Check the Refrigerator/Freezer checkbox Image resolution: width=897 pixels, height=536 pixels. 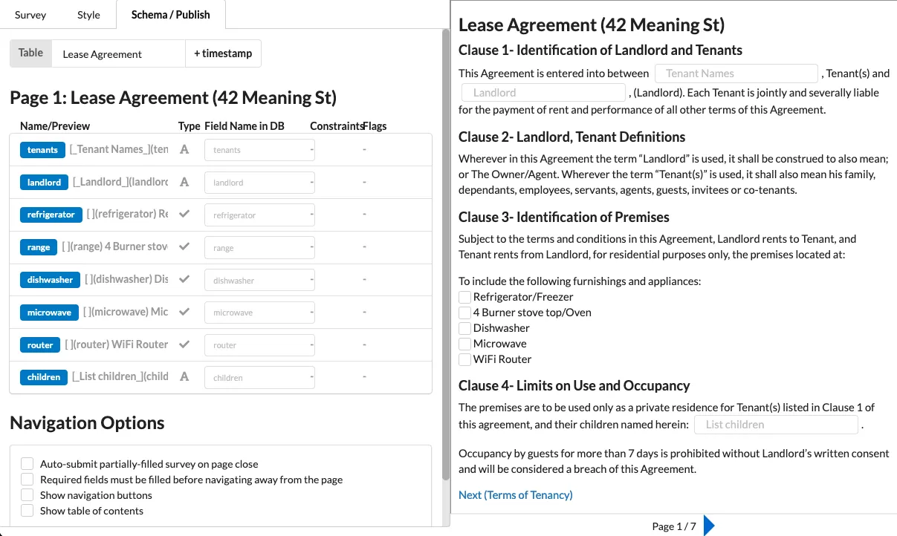click(x=465, y=297)
